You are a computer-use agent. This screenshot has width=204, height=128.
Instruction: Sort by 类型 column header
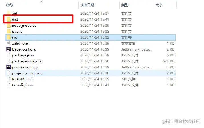[x=125, y=5]
